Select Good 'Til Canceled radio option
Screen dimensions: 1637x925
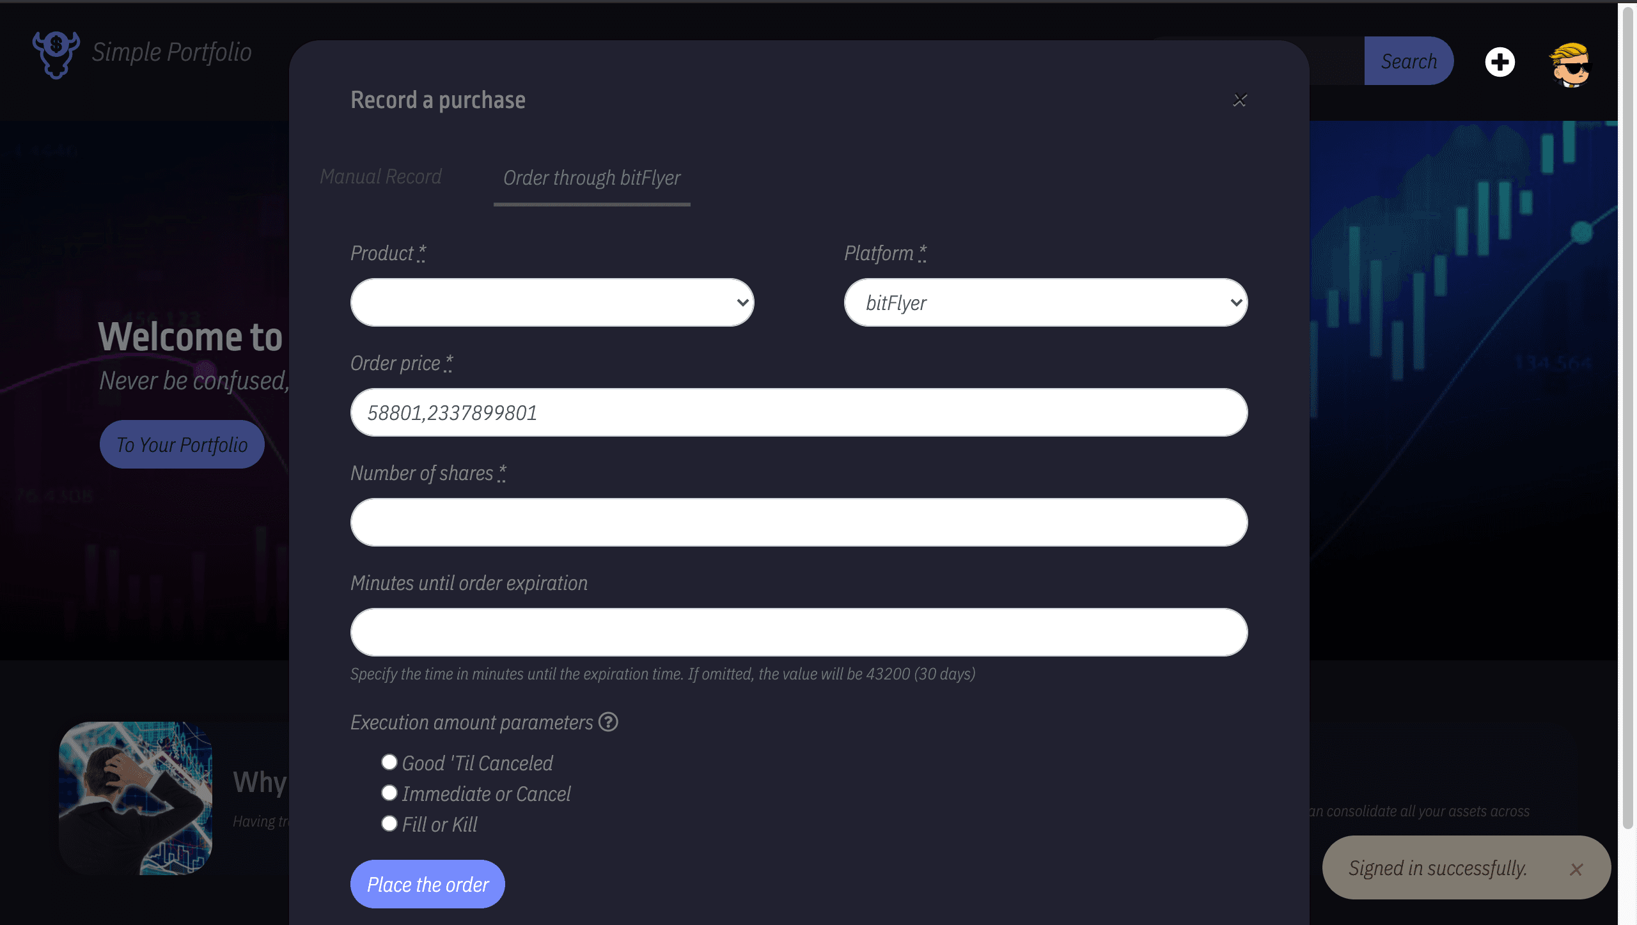tap(389, 762)
